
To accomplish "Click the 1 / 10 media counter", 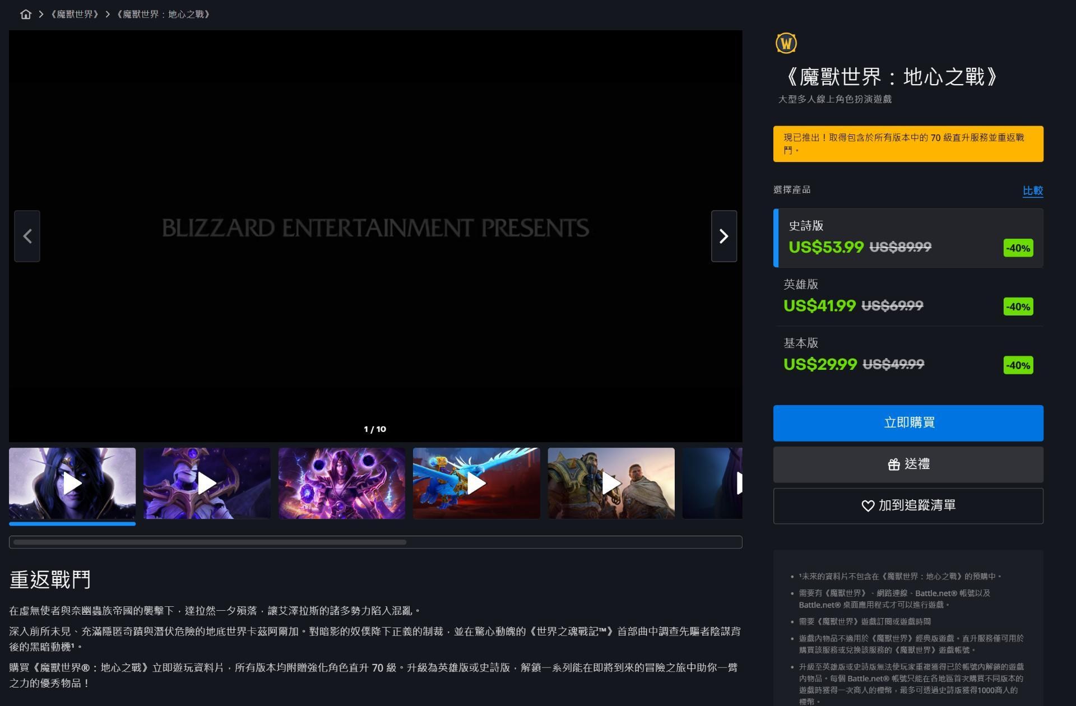I will pyautogui.click(x=375, y=429).
